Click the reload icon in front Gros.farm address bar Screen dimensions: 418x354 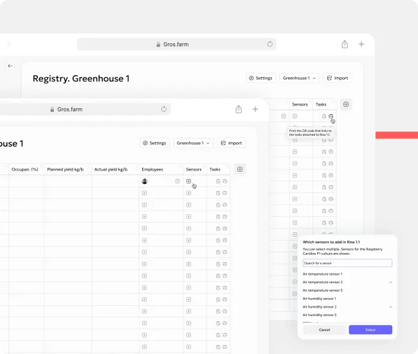[x=164, y=109]
